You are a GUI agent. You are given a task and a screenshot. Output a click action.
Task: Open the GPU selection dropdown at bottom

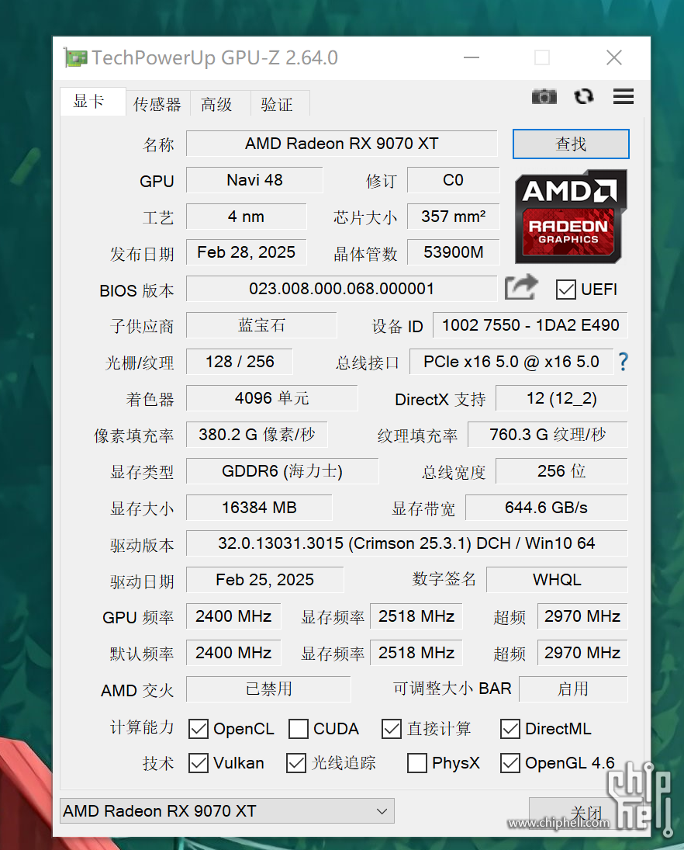(x=227, y=811)
